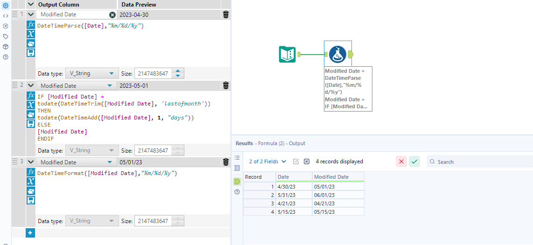The height and width of the screenshot is (245, 533).
Task: Clear the first Modified Date column name
Action: (x=112, y=14)
